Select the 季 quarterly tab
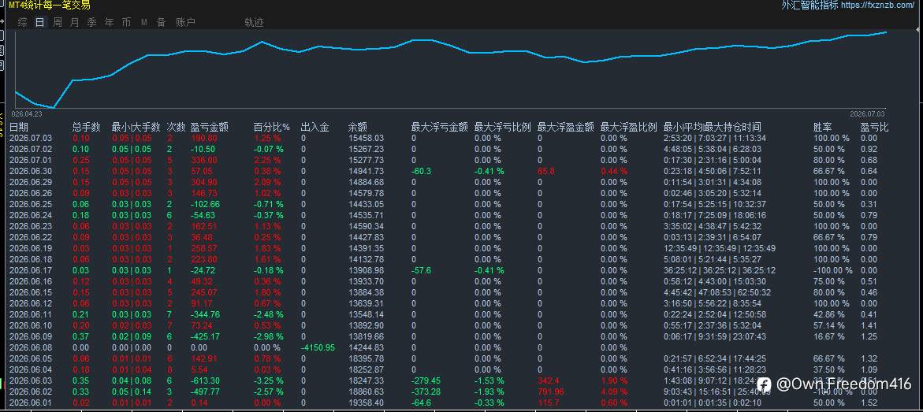The height and width of the screenshot is (412, 923). 92,22
